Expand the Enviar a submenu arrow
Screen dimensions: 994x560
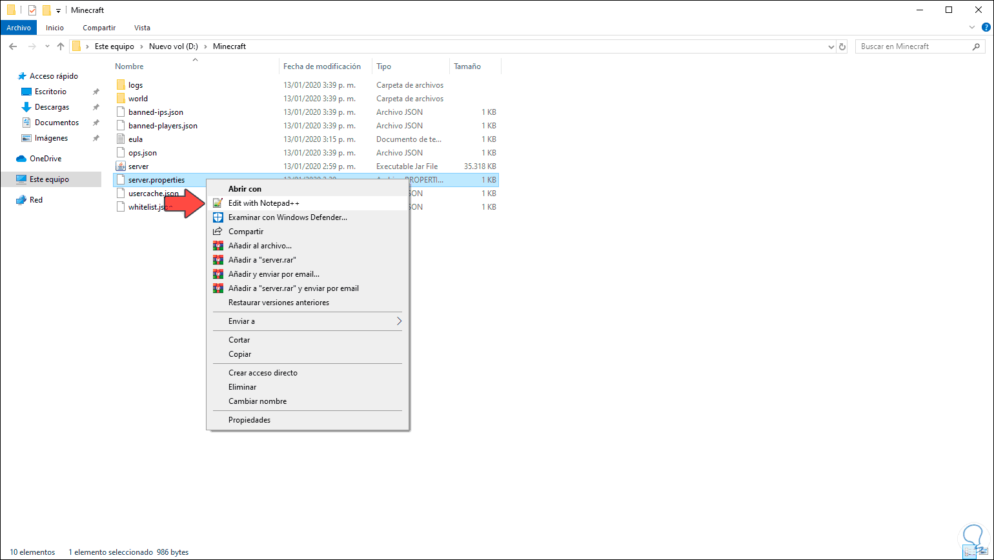click(399, 321)
